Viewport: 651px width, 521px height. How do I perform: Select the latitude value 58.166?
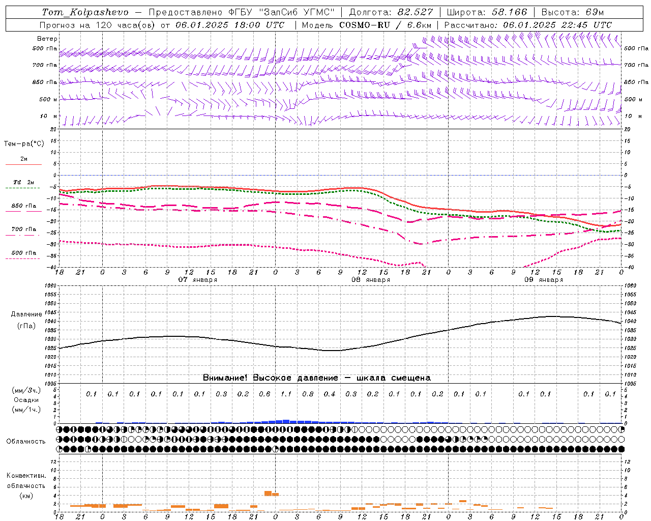509,12
